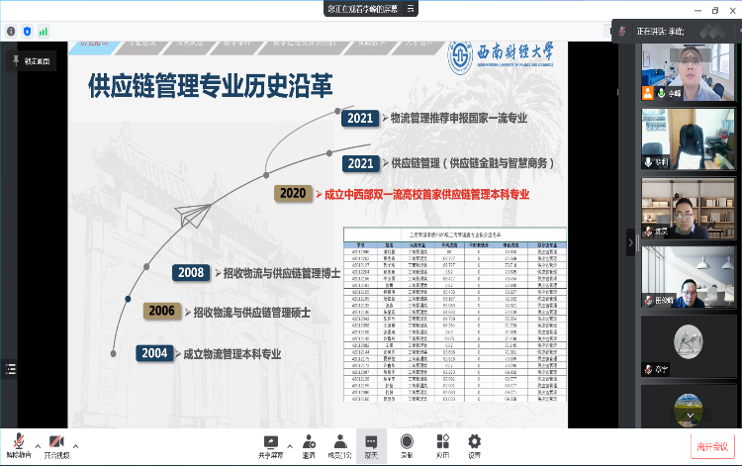
Task: Click the pinned screen label button
Action: point(33,60)
